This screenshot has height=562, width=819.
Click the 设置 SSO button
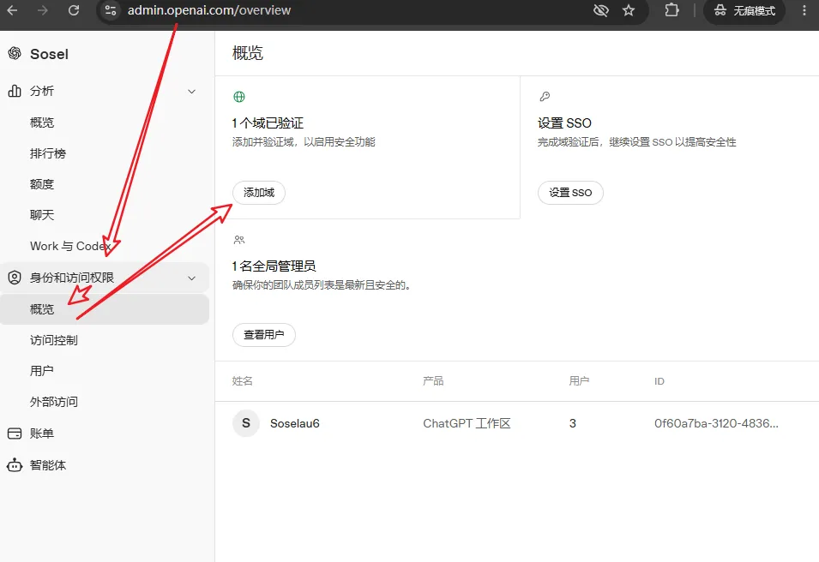pyautogui.click(x=570, y=193)
